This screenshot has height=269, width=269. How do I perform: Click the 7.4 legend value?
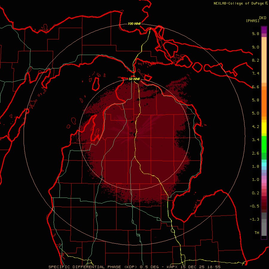coord(256,74)
